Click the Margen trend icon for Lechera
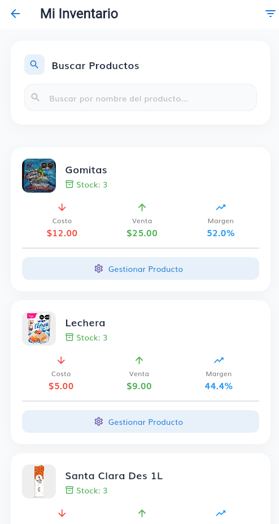The image size is (279, 524). click(219, 360)
